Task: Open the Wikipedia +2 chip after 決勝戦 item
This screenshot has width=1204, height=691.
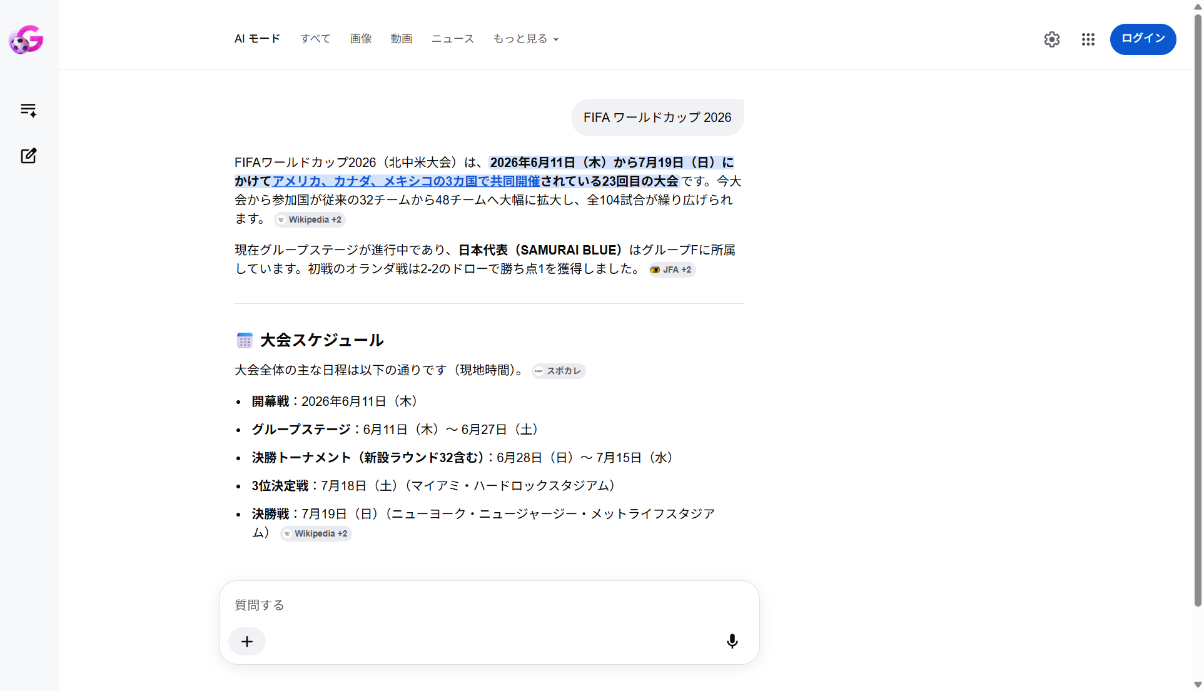Action: coord(316,533)
